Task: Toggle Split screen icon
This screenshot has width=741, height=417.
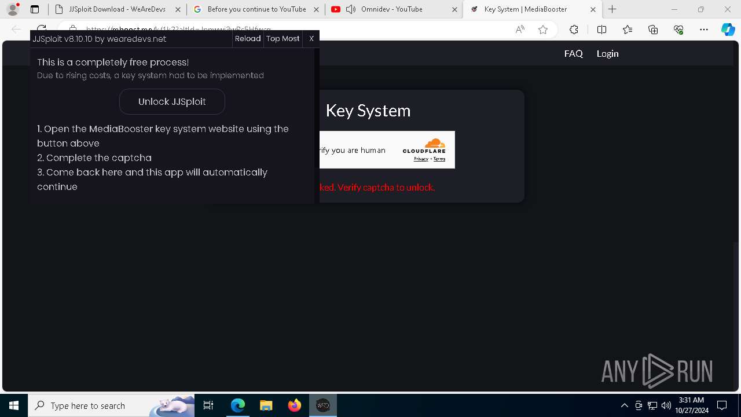Action: (x=601, y=30)
